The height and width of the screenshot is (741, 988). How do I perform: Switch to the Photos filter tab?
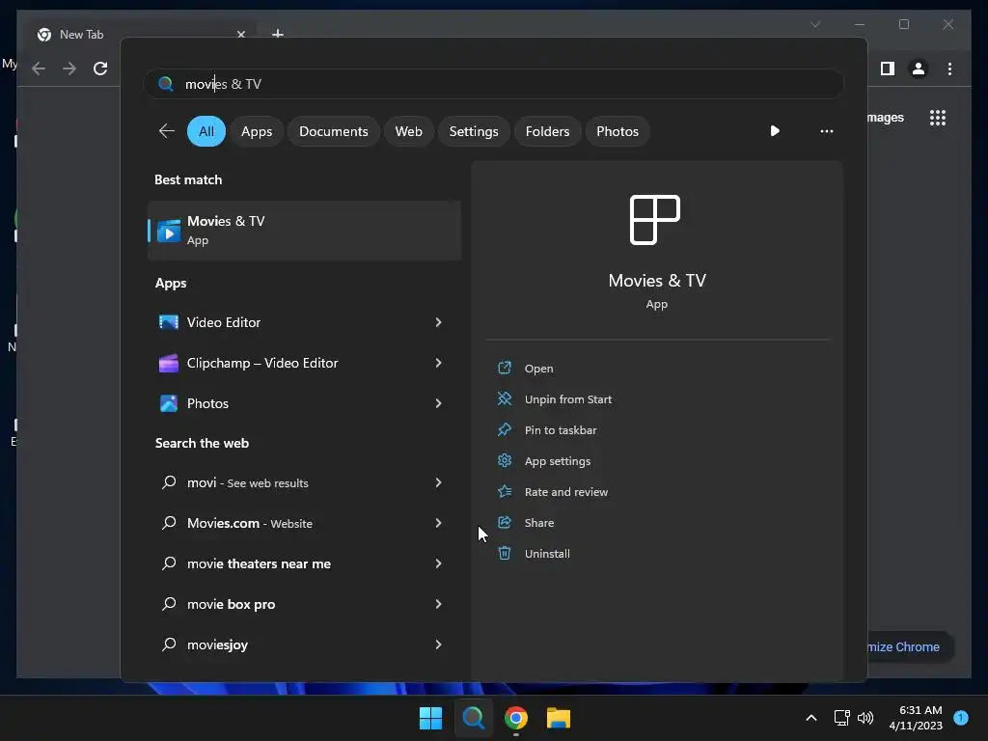[617, 131]
